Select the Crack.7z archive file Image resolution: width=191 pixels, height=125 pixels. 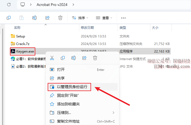click(23, 44)
